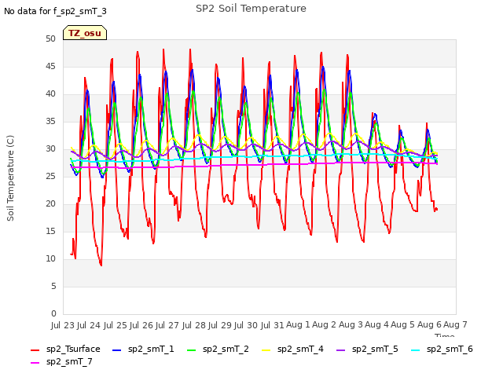Click the Soil Temperature (C) axis label
The width and height of the screenshot is (503, 377).
[10, 178]
